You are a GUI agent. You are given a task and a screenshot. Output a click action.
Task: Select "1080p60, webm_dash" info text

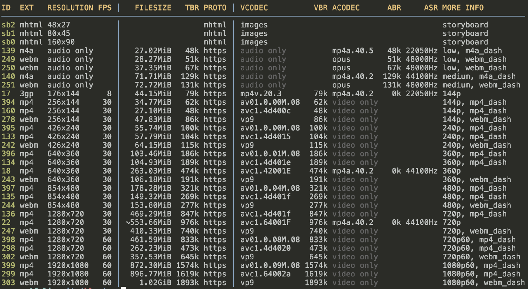tap(484, 283)
